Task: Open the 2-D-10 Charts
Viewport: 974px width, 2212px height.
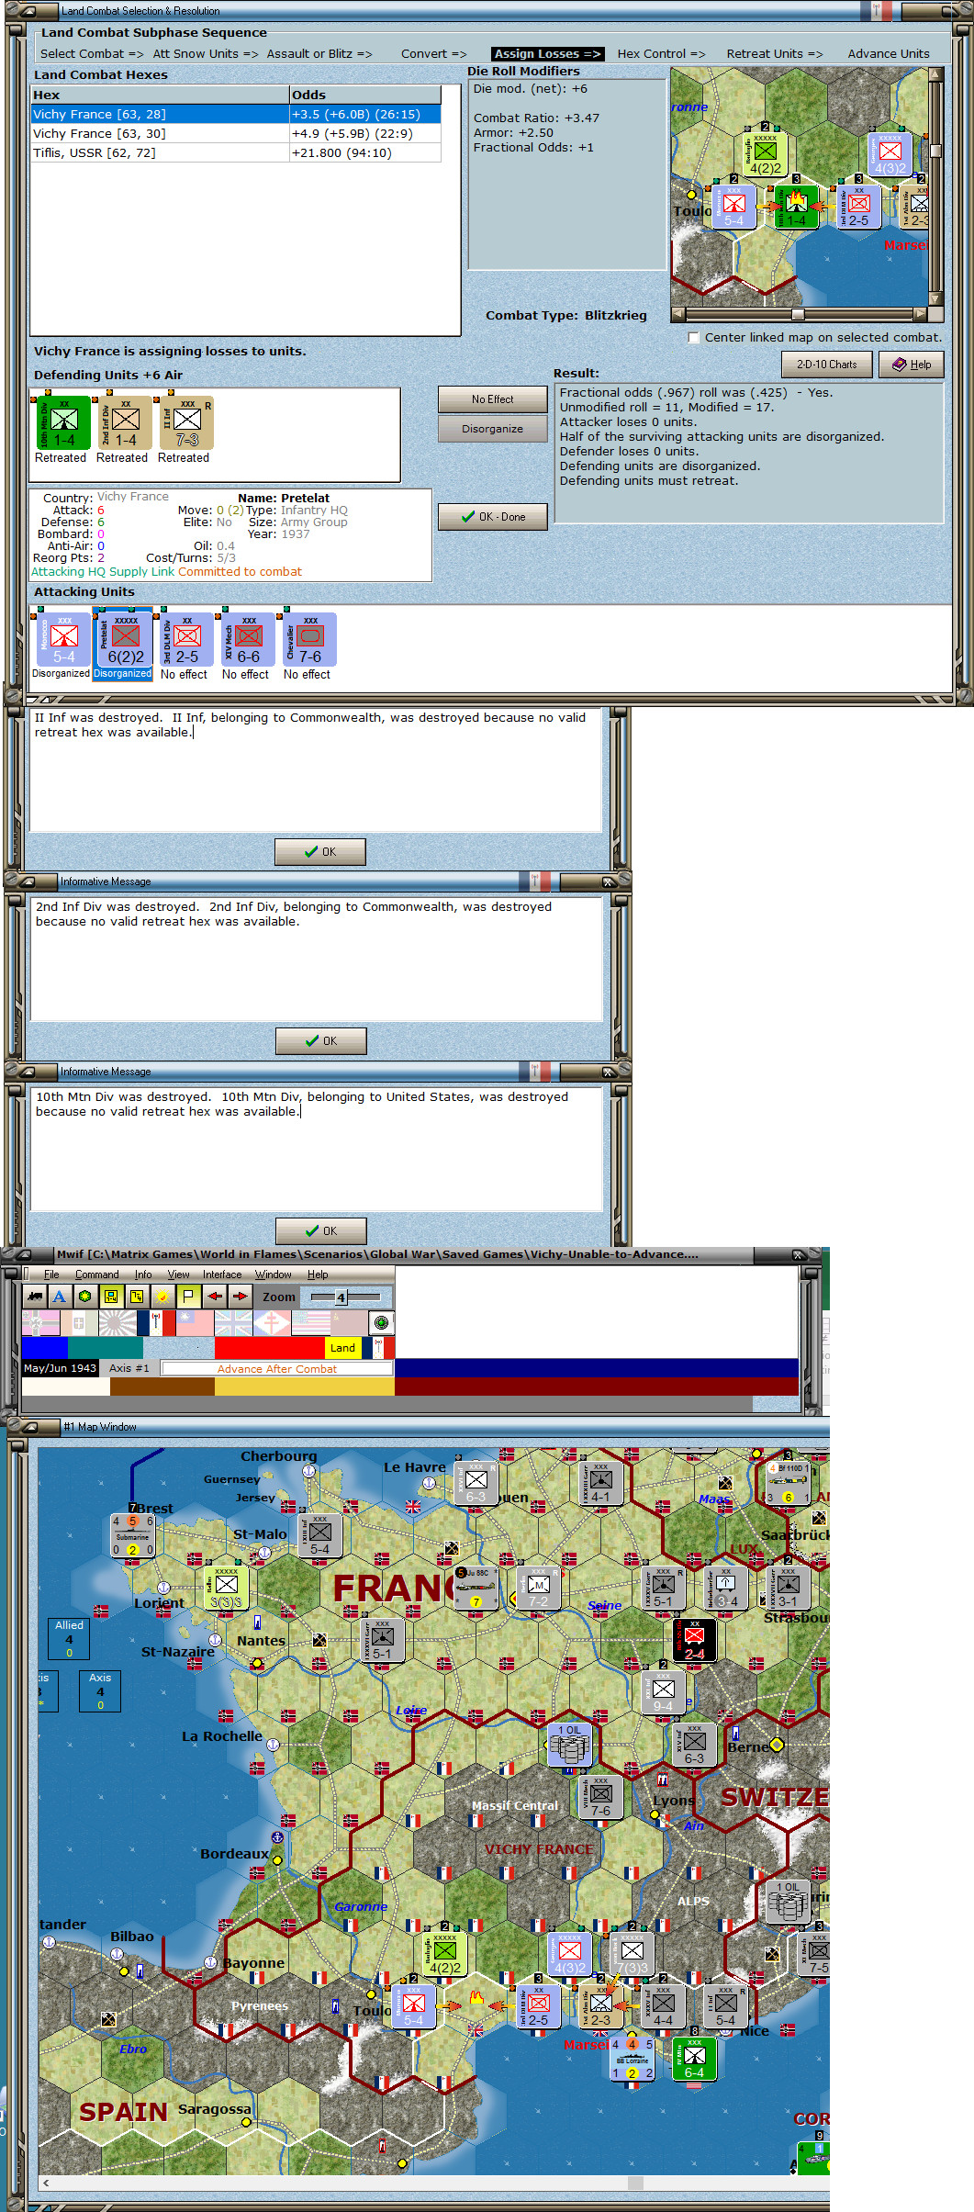Action: pyautogui.click(x=826, y=365)
